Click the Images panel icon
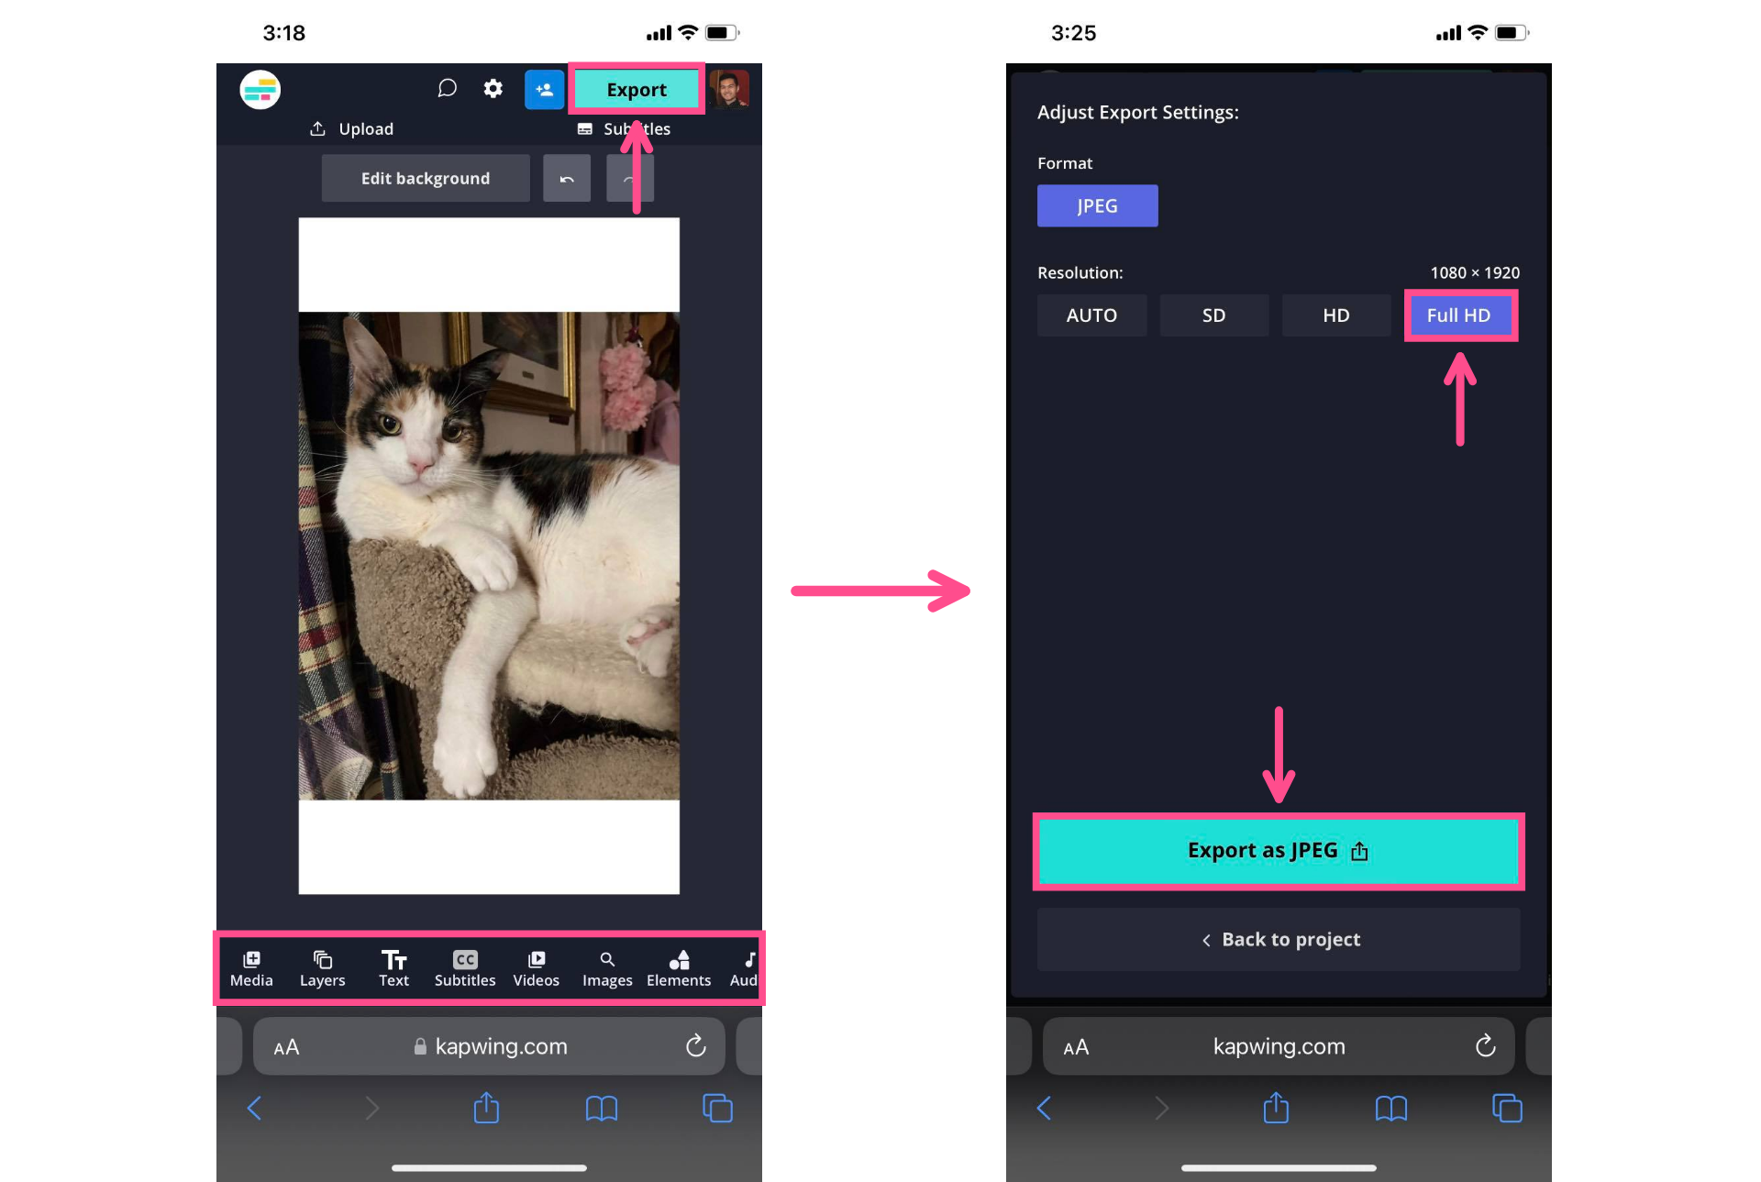The height and width of the screenshot is (1182, 1761). click(x=607, y=967)
